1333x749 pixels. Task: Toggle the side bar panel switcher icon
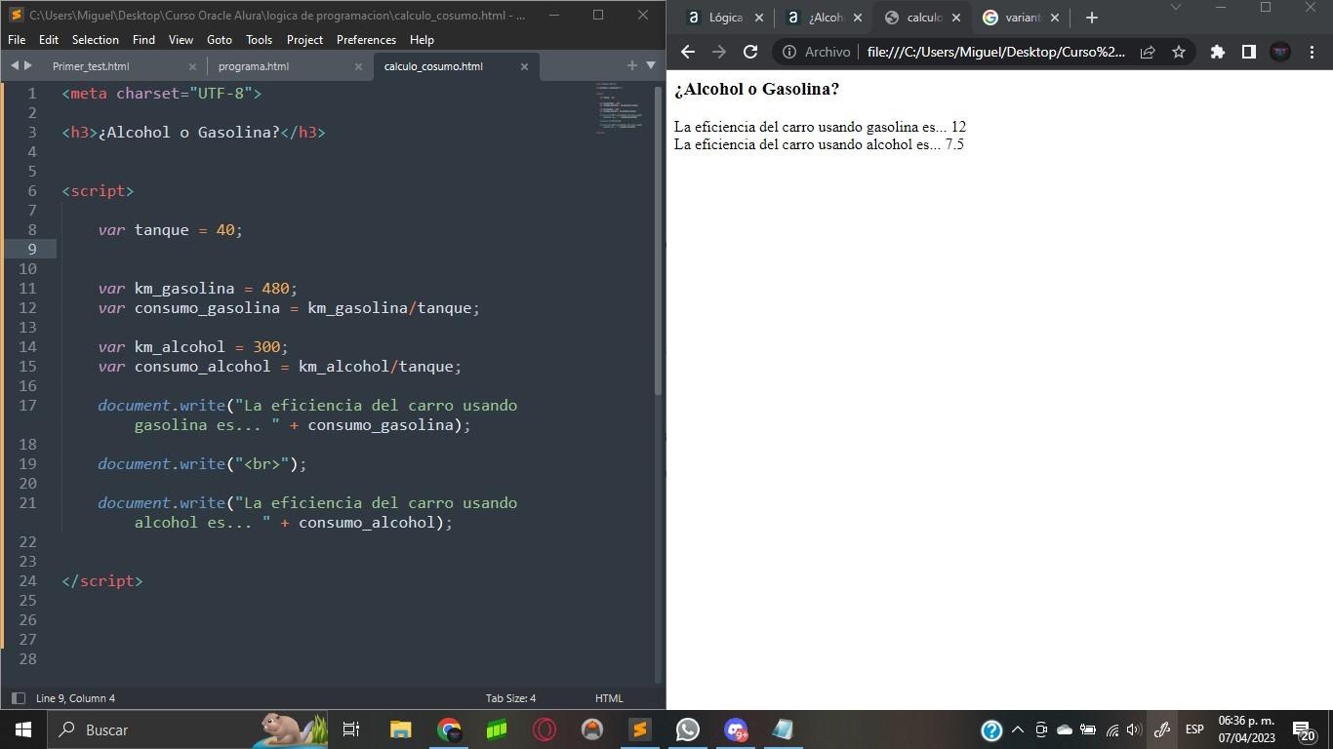pyautogui.click(x=18, y=698)
